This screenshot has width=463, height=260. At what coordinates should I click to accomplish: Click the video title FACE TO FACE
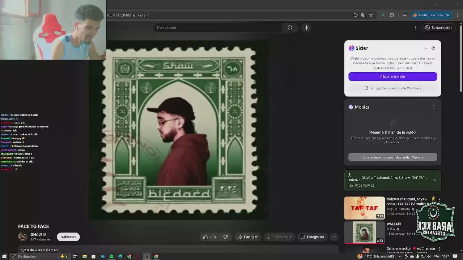pyautogui.click(x=34, y=226)
